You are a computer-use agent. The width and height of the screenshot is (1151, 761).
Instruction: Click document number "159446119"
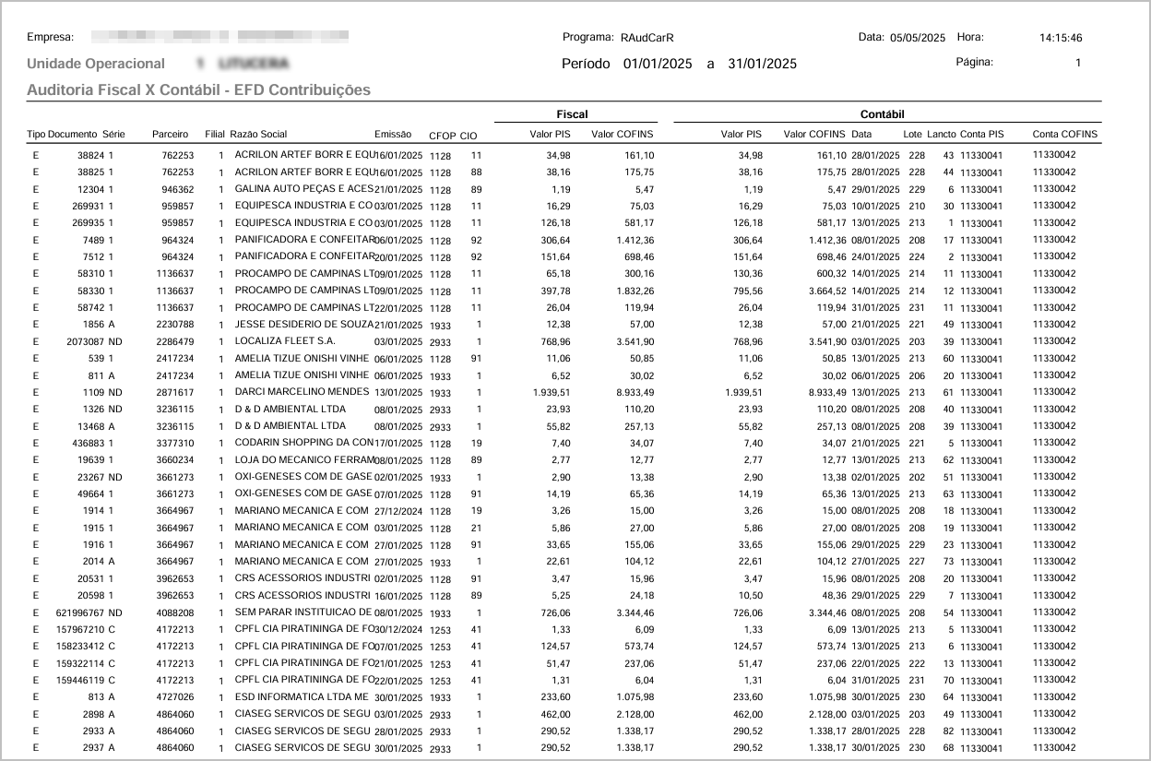coord(81,680)
